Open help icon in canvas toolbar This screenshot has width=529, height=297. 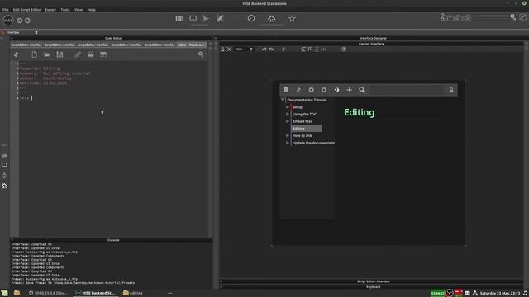tap(344, 49)
